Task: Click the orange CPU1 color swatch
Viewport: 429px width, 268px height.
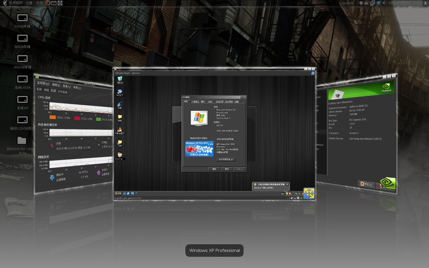Action: 53,117
